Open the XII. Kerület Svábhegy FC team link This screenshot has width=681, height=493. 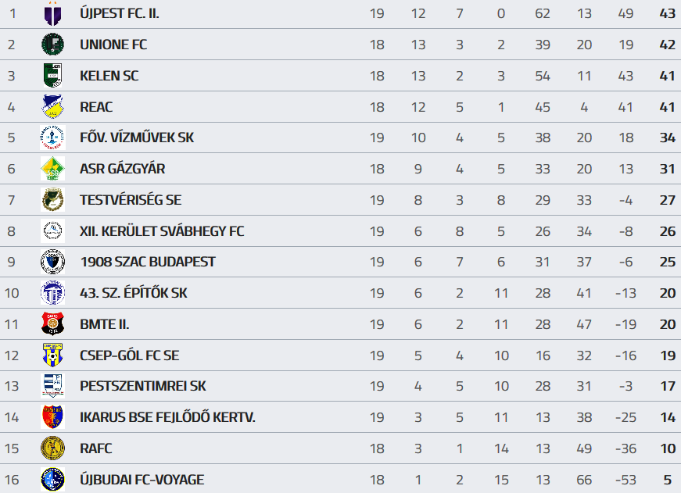162,231
